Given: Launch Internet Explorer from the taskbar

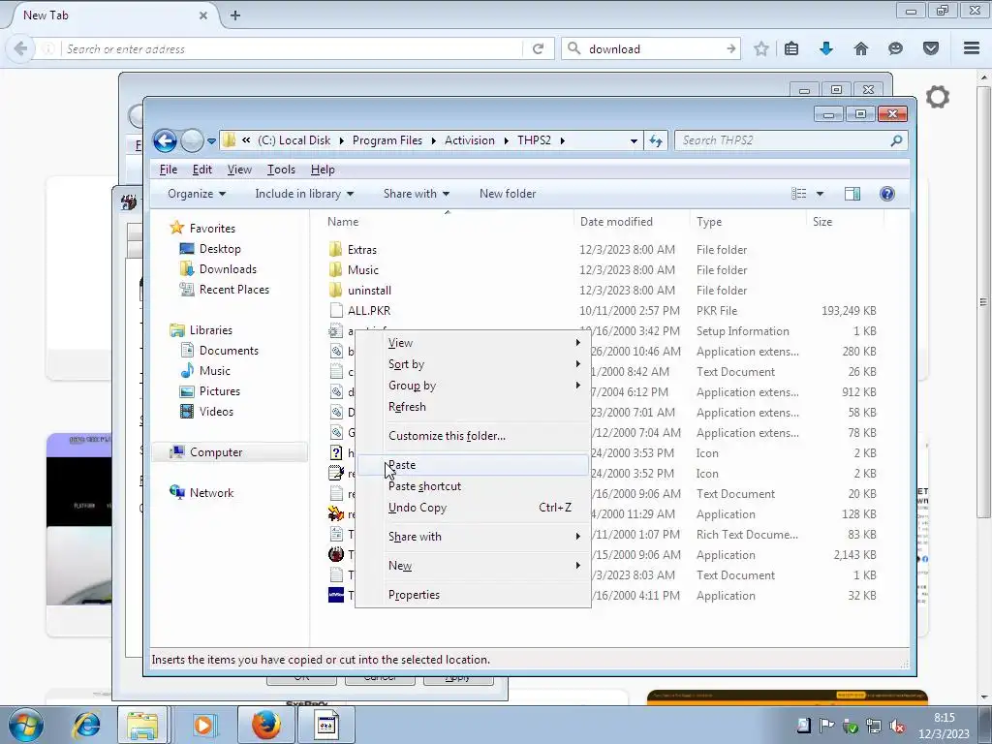Looking at the screenshot, I should click(x=86, y=725).
